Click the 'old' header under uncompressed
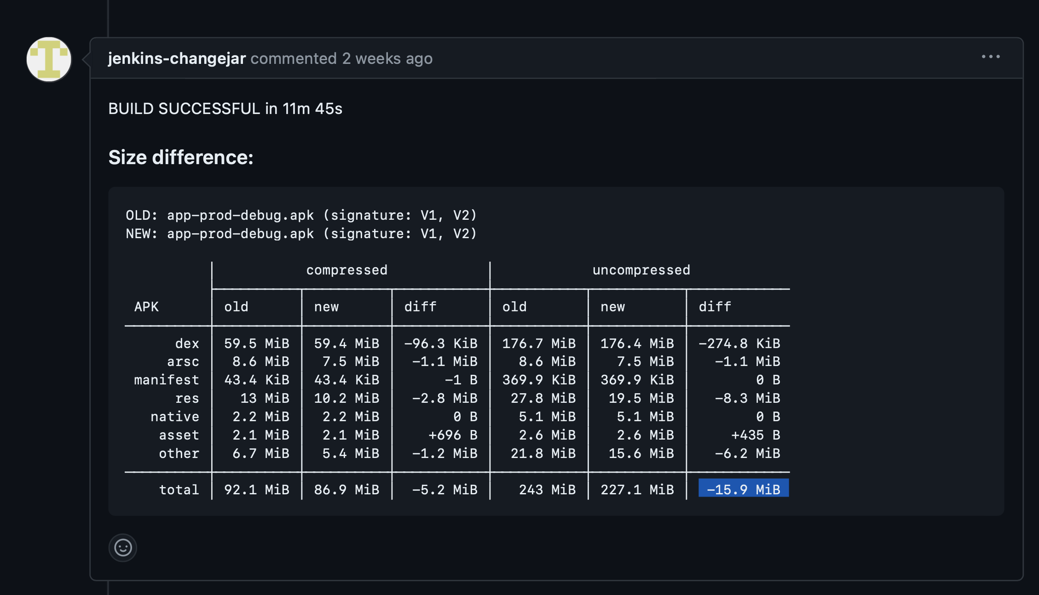This screenshot has height=595, width=1039. point(514,307)
